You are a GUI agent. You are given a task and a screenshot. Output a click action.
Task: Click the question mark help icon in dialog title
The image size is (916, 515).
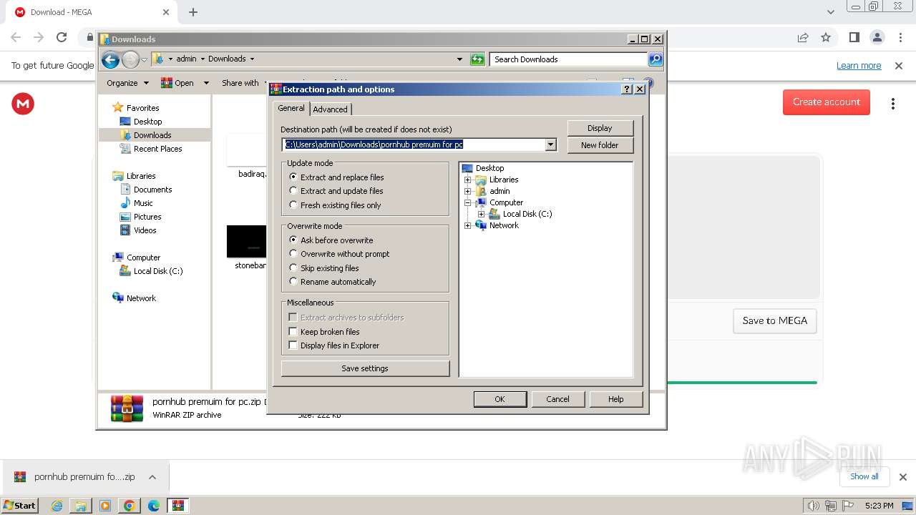coord(627,89)
